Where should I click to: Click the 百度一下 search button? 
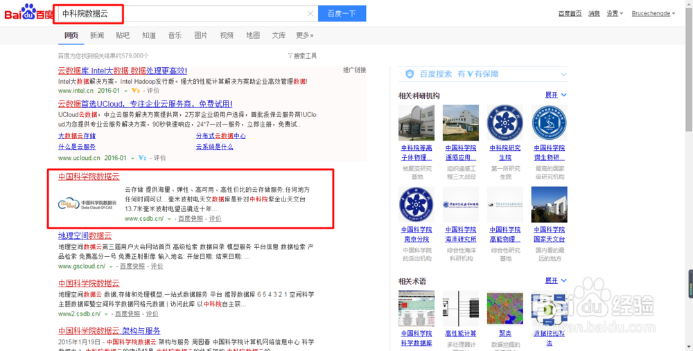tap(342, 14)
